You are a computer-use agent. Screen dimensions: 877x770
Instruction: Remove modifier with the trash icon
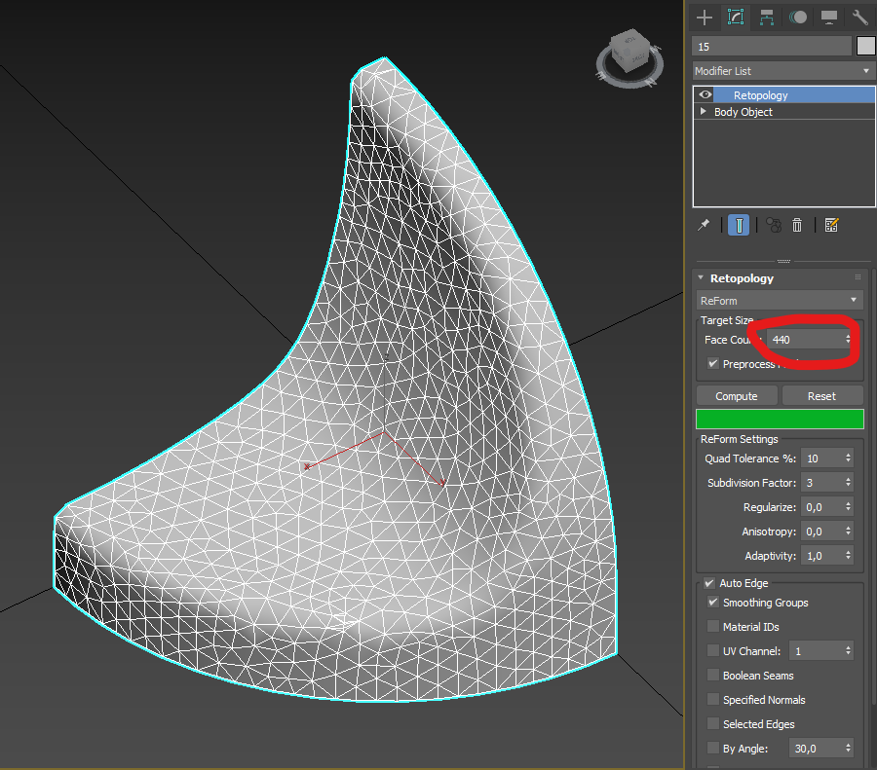coord(797,225)
